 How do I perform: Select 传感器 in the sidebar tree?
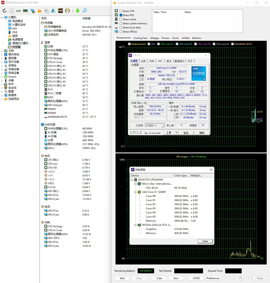pos(16,47)
